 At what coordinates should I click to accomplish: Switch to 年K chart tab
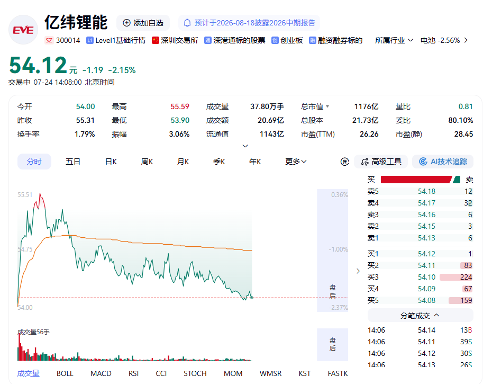coord(255,162)
